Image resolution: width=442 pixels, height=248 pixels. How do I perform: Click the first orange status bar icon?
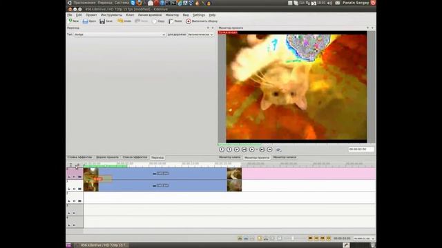tap(310, 238)
